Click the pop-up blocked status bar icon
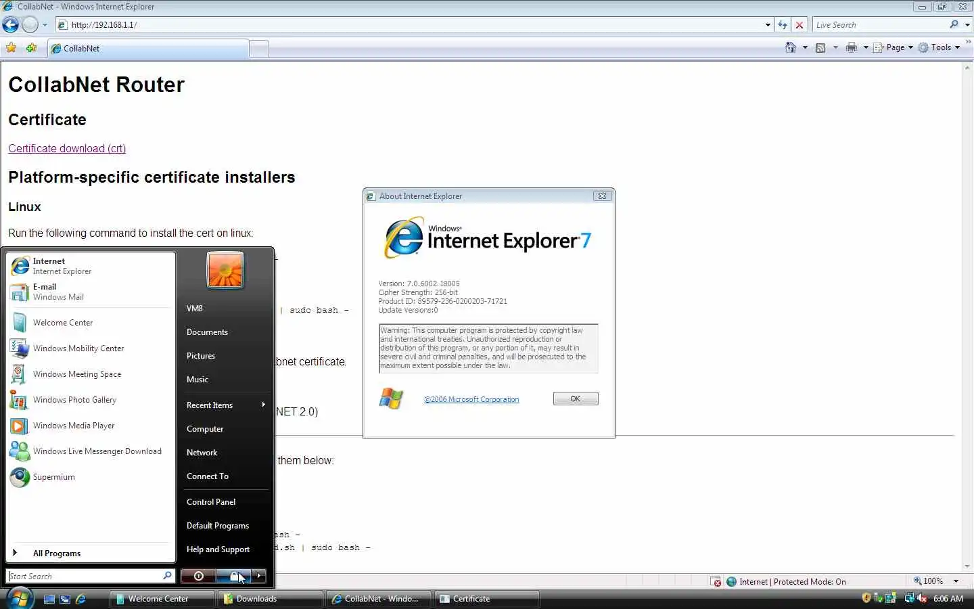 (716, 581)
